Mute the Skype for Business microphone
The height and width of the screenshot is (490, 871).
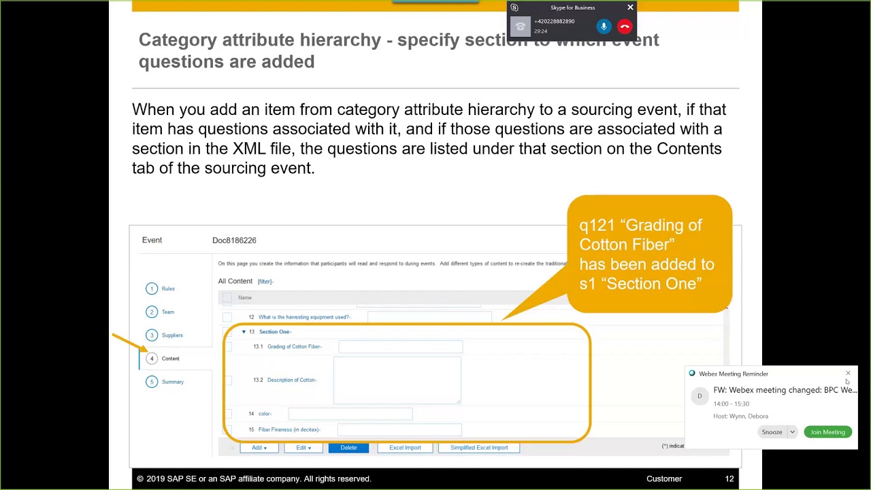(604, 27)
